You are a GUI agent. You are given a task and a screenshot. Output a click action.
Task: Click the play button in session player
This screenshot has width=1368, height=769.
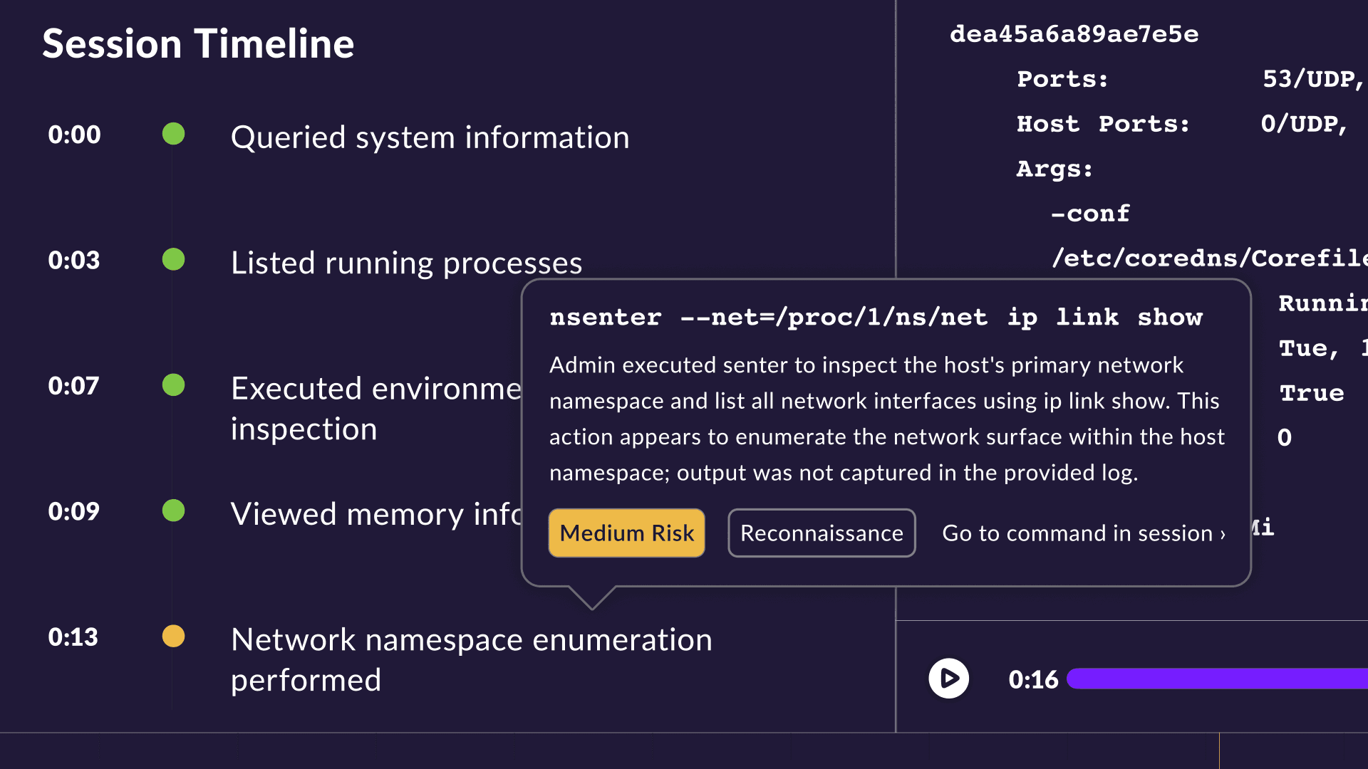click(948, 679)
